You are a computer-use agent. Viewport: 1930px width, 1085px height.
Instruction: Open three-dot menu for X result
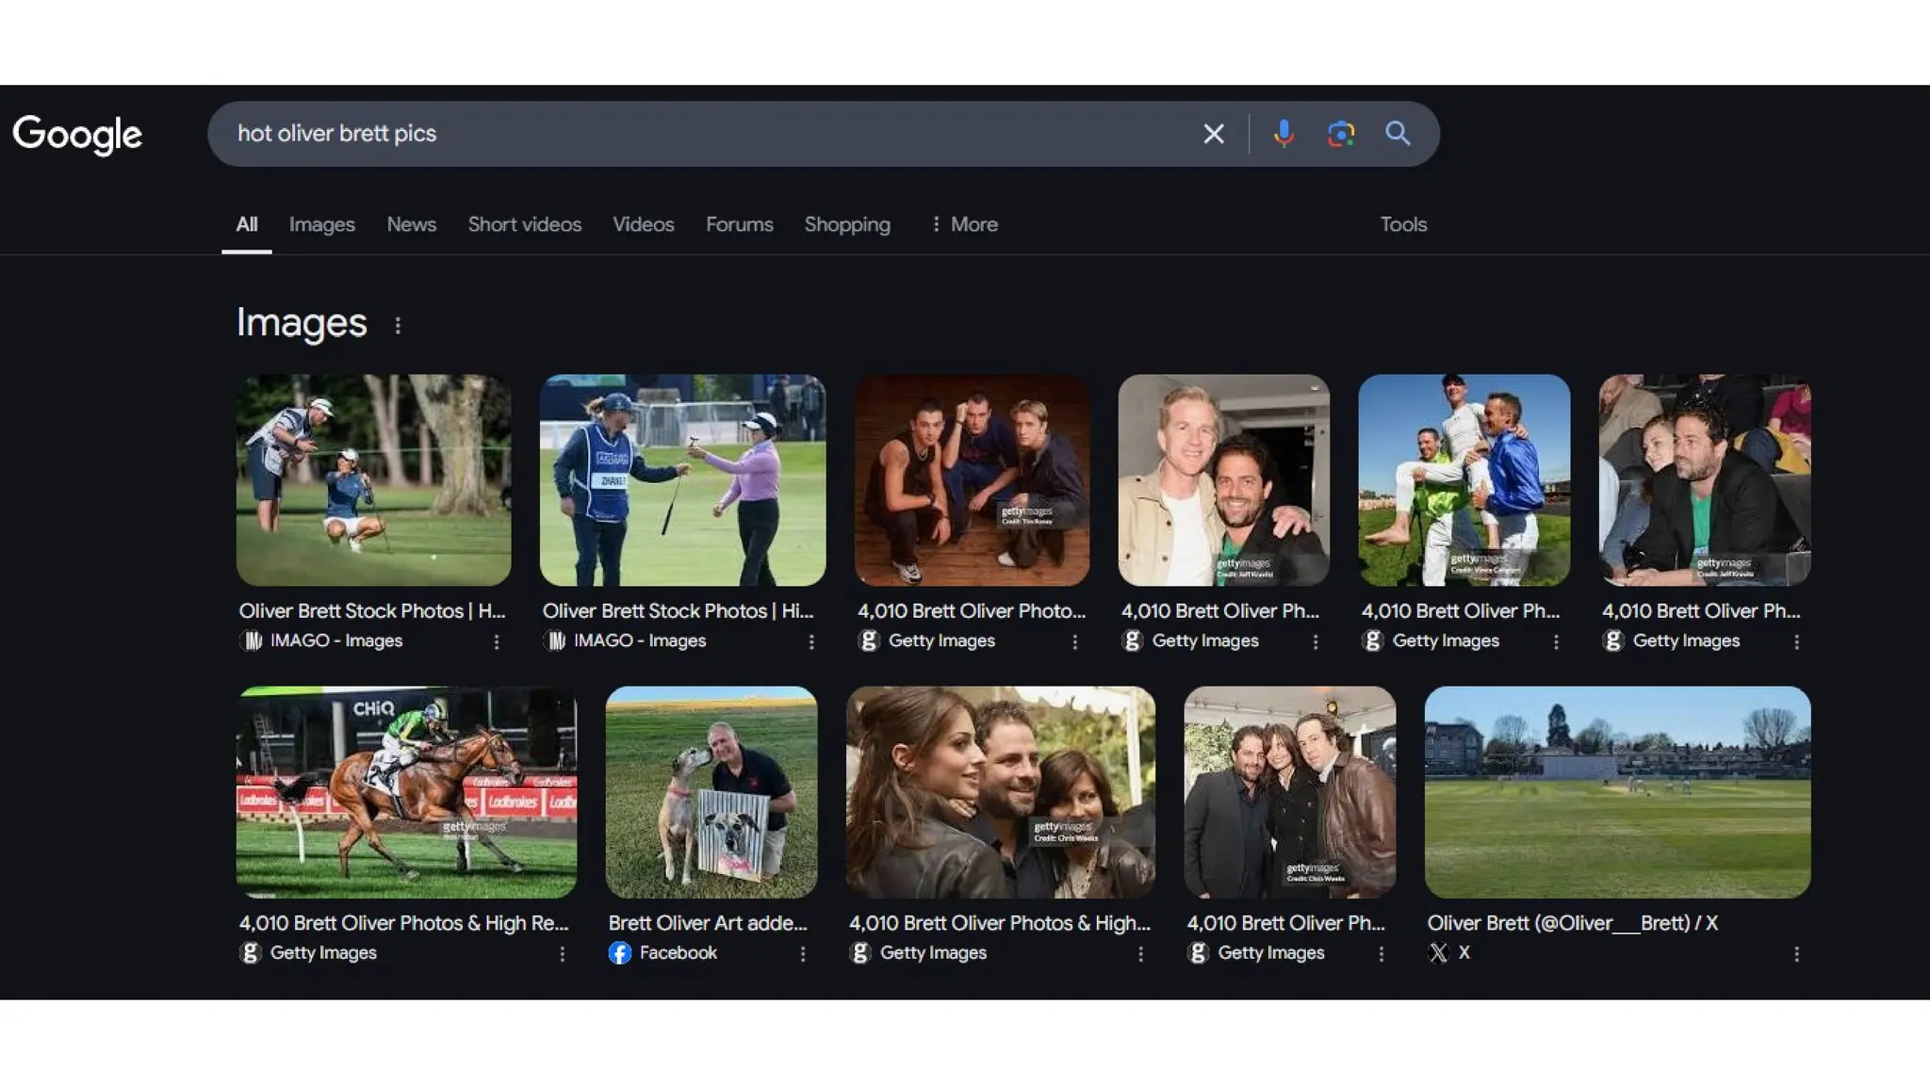point(1796,954)
